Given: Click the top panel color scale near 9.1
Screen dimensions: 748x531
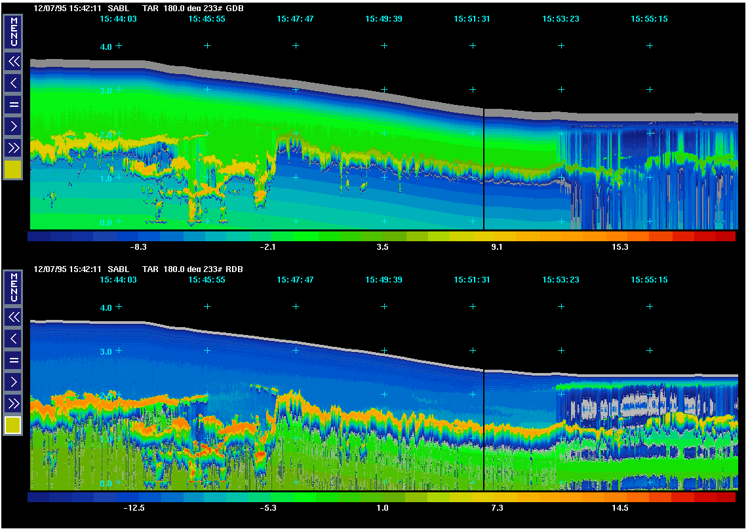Looking at the screenshot, I should point(496,236).
